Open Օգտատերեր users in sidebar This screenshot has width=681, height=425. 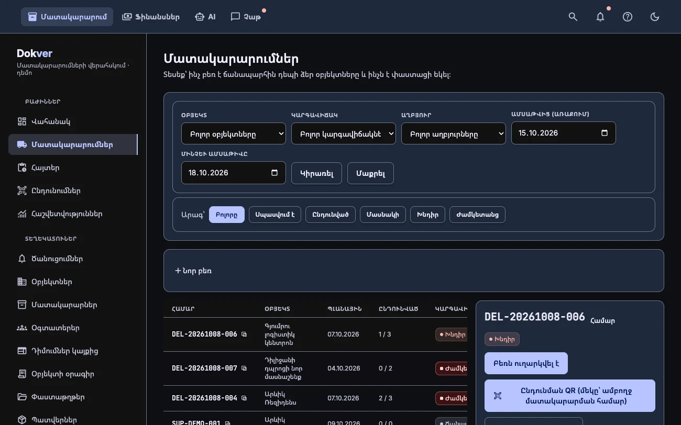point(73,328)
